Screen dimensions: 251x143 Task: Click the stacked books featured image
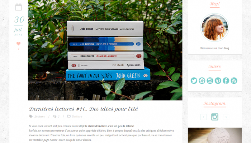[105, 50]
